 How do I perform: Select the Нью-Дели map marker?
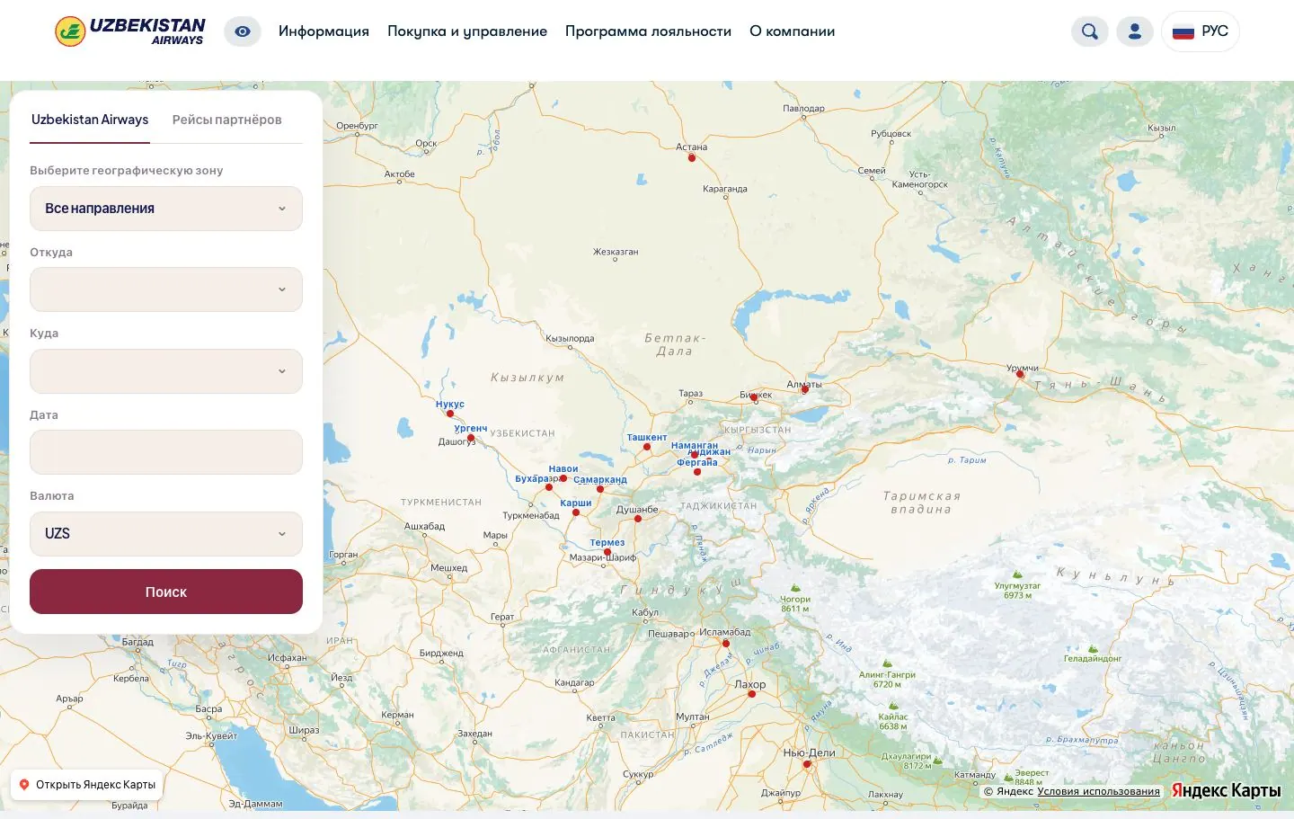(807, 764)
